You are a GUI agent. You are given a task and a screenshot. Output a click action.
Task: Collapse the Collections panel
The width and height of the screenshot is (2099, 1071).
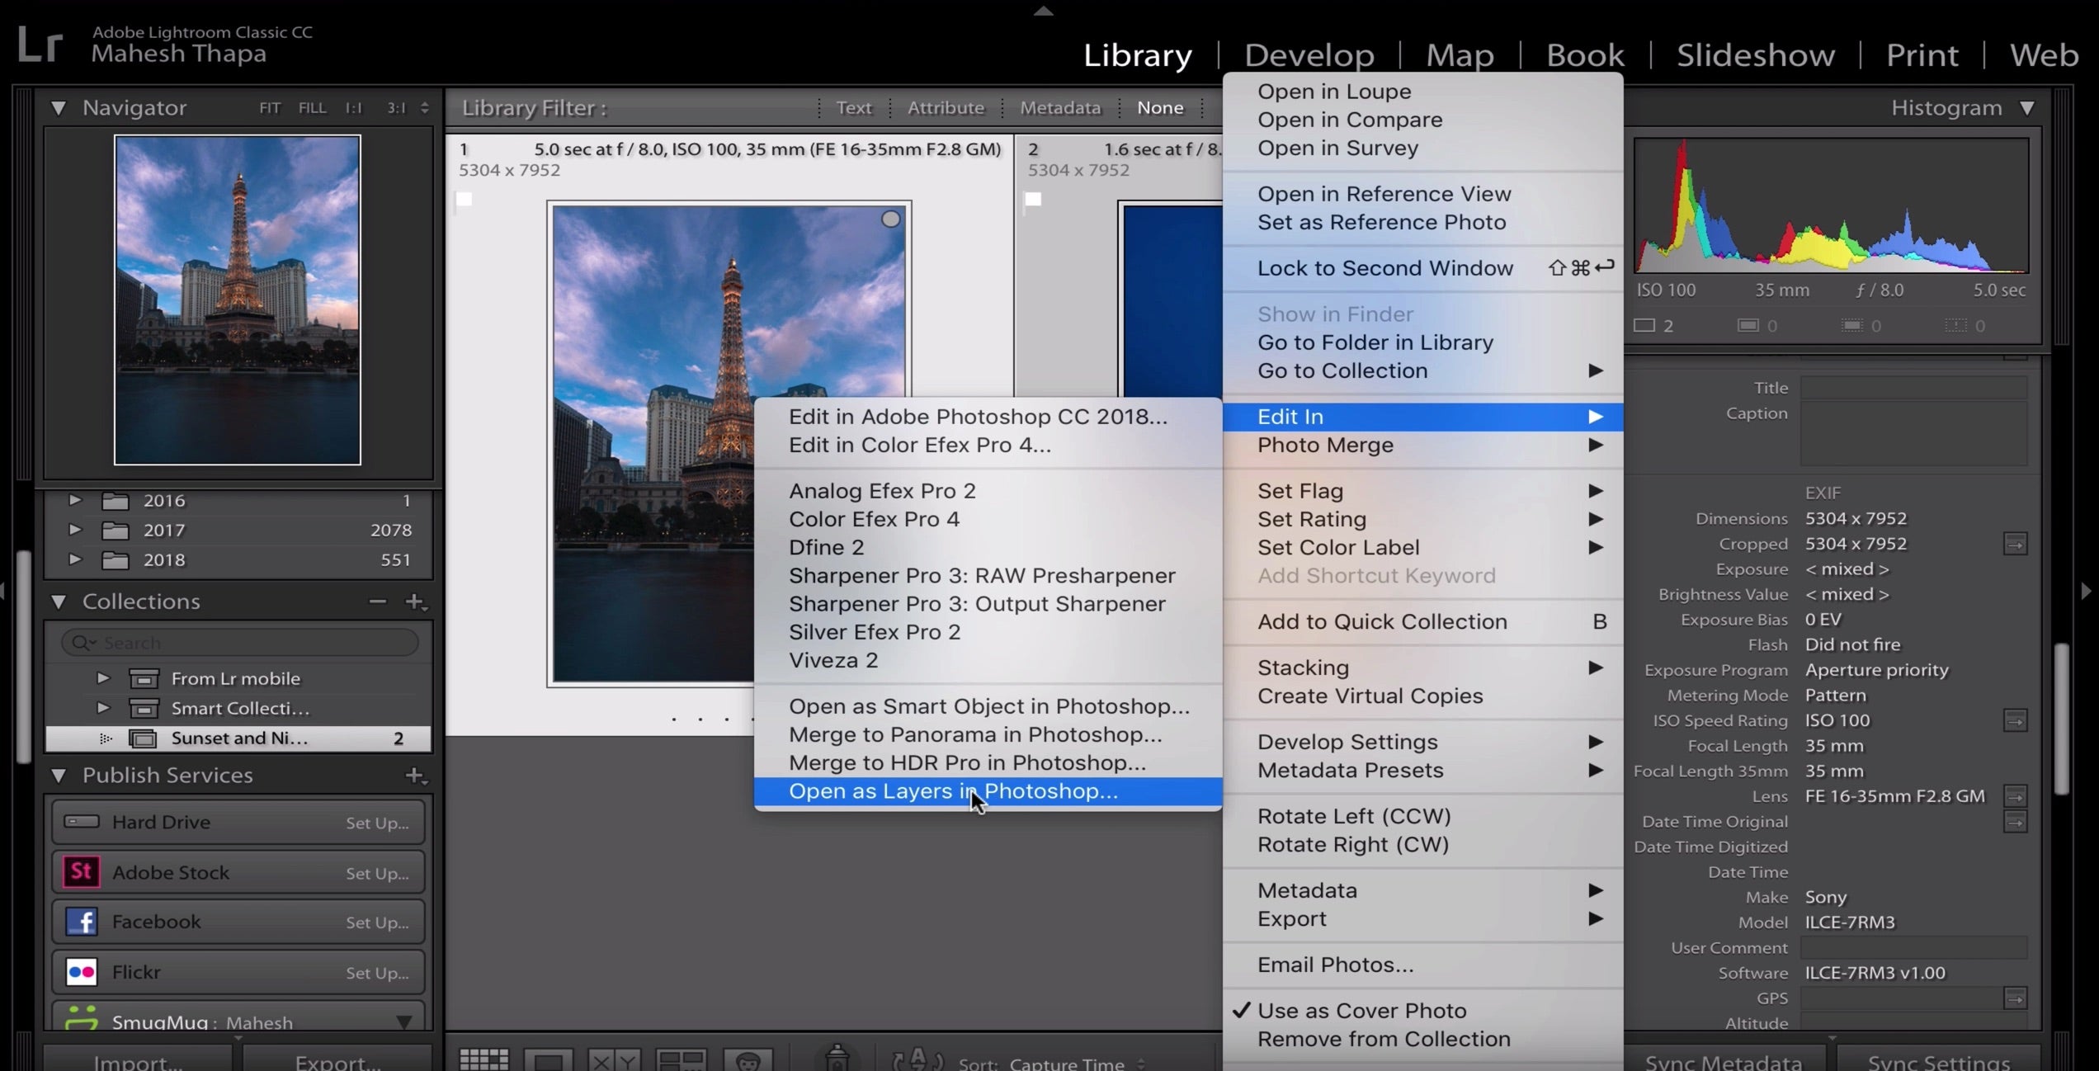coord(59,602)
